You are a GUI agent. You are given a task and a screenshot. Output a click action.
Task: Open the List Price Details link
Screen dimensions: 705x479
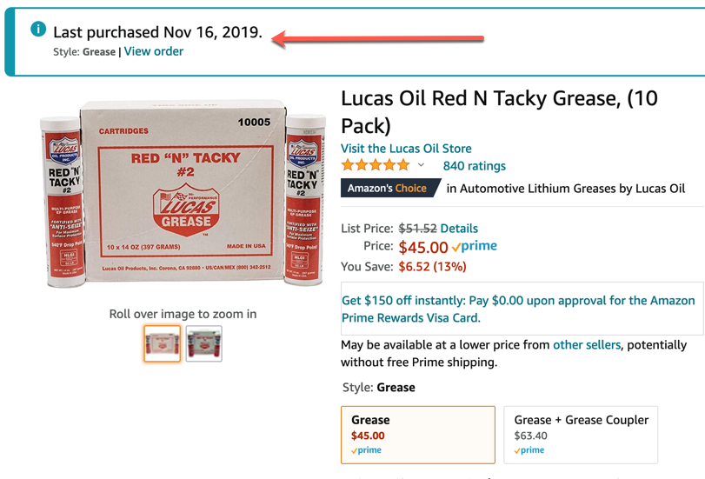(459, 229)
